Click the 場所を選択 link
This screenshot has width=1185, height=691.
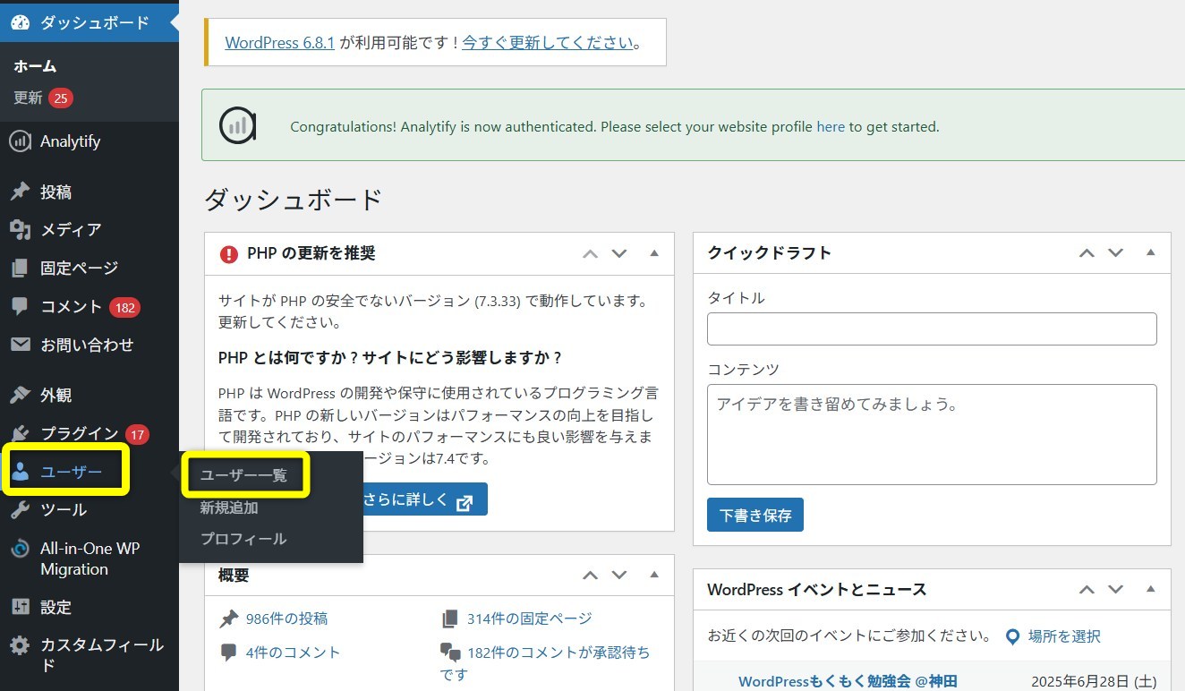point(1064,636)
